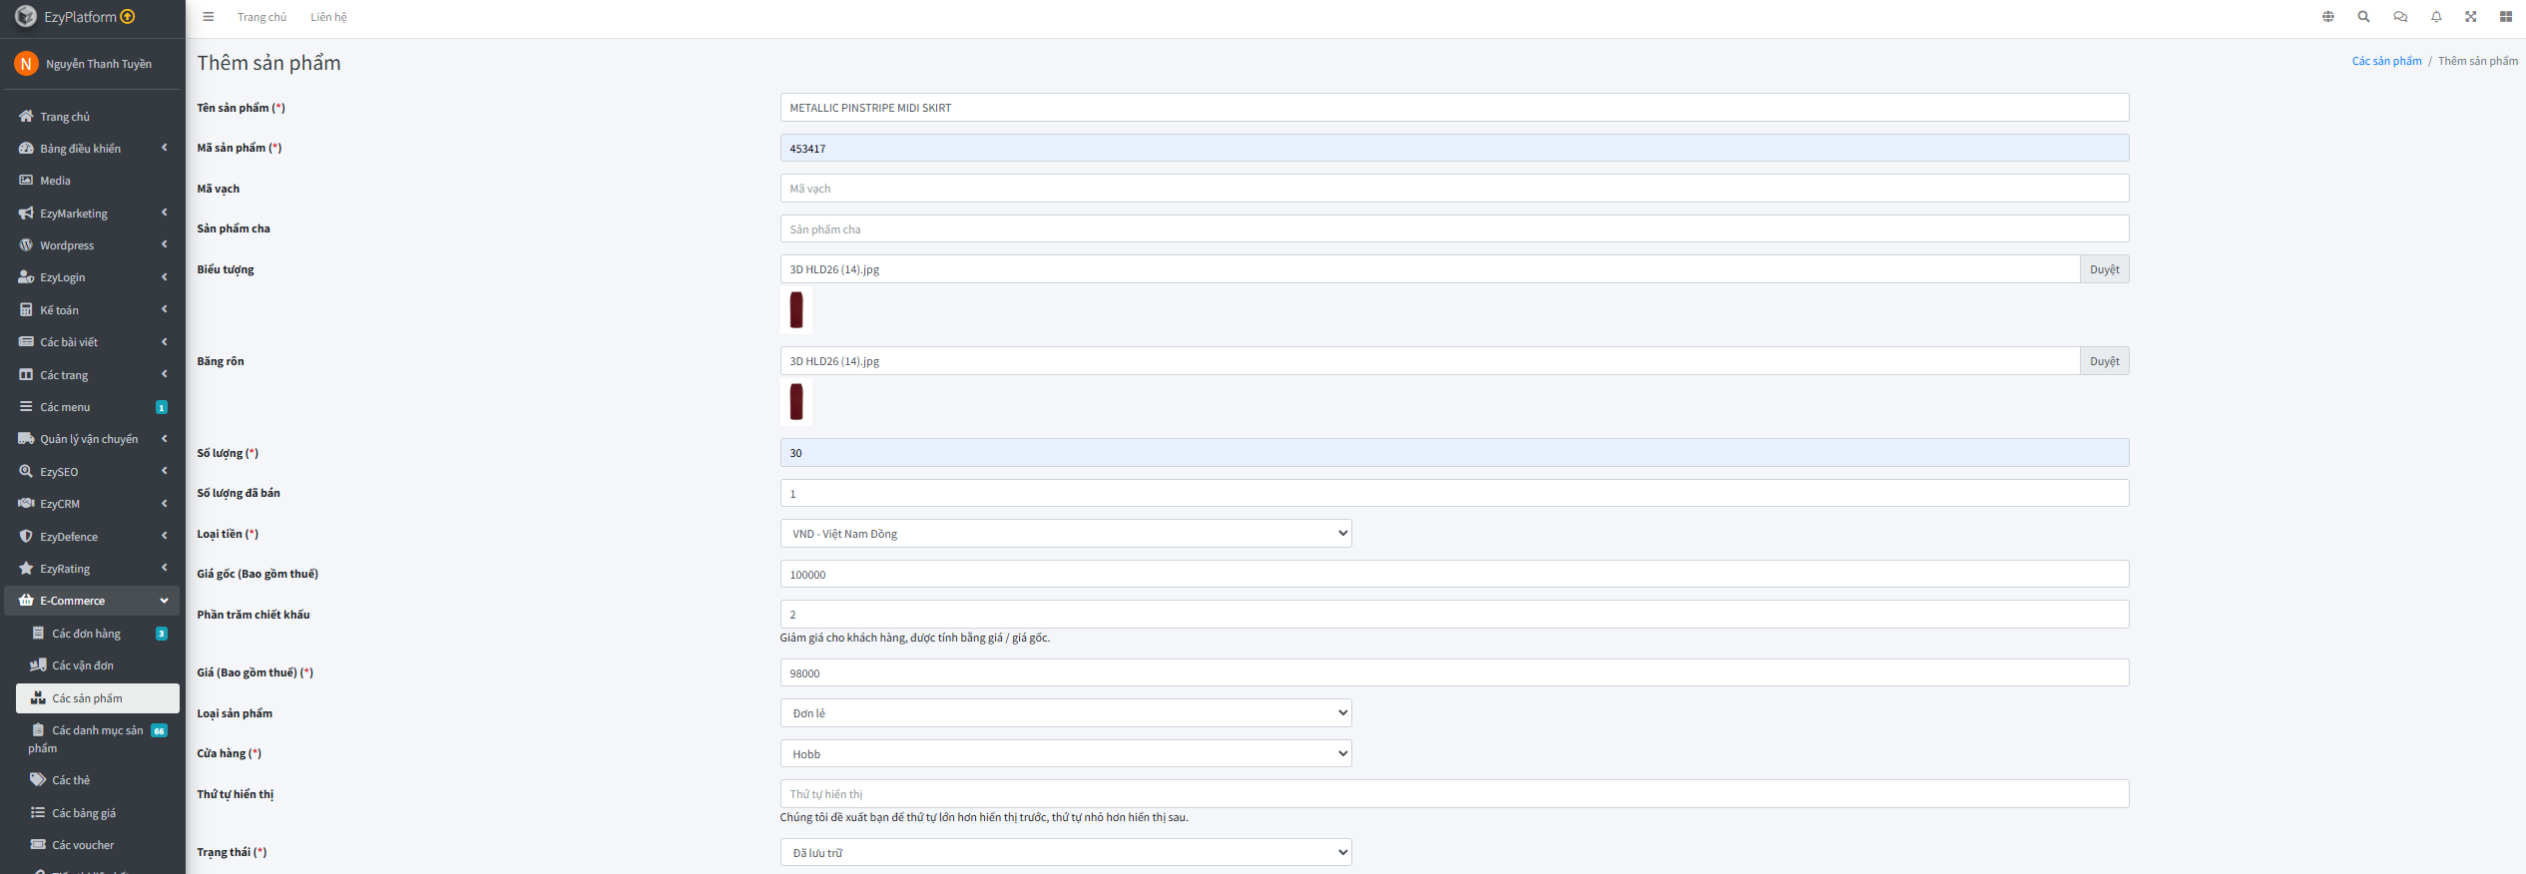Open the notifications bell
Image resolution: width=2526 pixels, height=874 pixels.
[2435, 17]
